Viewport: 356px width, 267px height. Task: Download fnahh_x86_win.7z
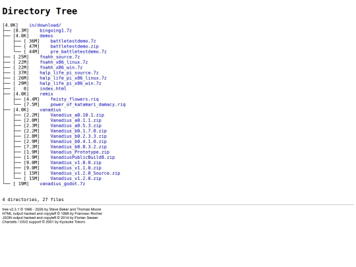[61, 67]
